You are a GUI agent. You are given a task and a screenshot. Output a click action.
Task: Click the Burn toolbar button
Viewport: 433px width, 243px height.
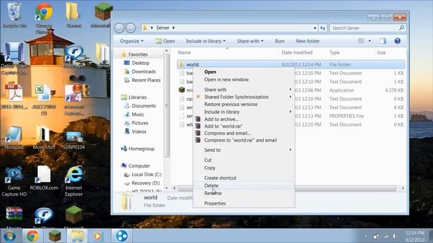[x=279, y=41]
